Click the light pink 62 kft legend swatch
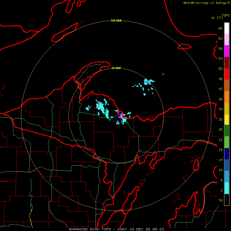231x231 pixels. [227, 39]
